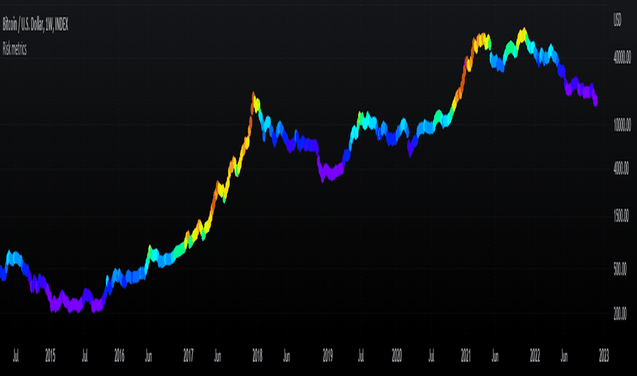Image resolution: width=637 pixels, height=376 pixels.
Task: Select the Risk metrics indicator label
Action: click(14, 49)
